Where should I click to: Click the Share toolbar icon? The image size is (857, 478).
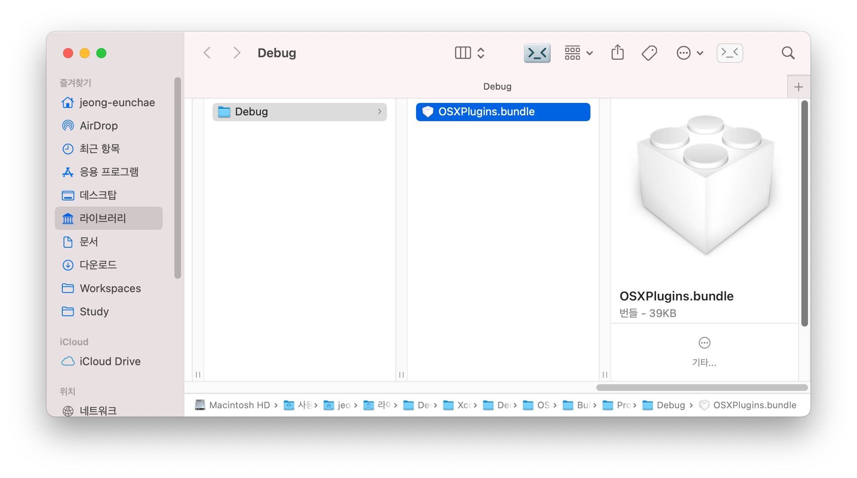(x=617, y=53)
